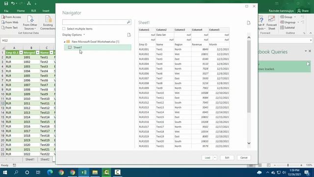This screenshot has width=314, height=177.
Task: Click the clock showing 1:59 PM
Action: [294, 170]
